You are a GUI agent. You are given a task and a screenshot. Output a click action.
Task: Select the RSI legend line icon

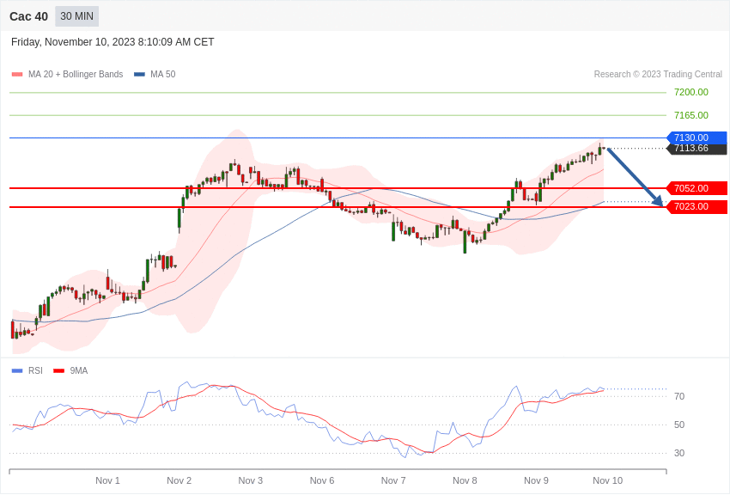[15, 370]
